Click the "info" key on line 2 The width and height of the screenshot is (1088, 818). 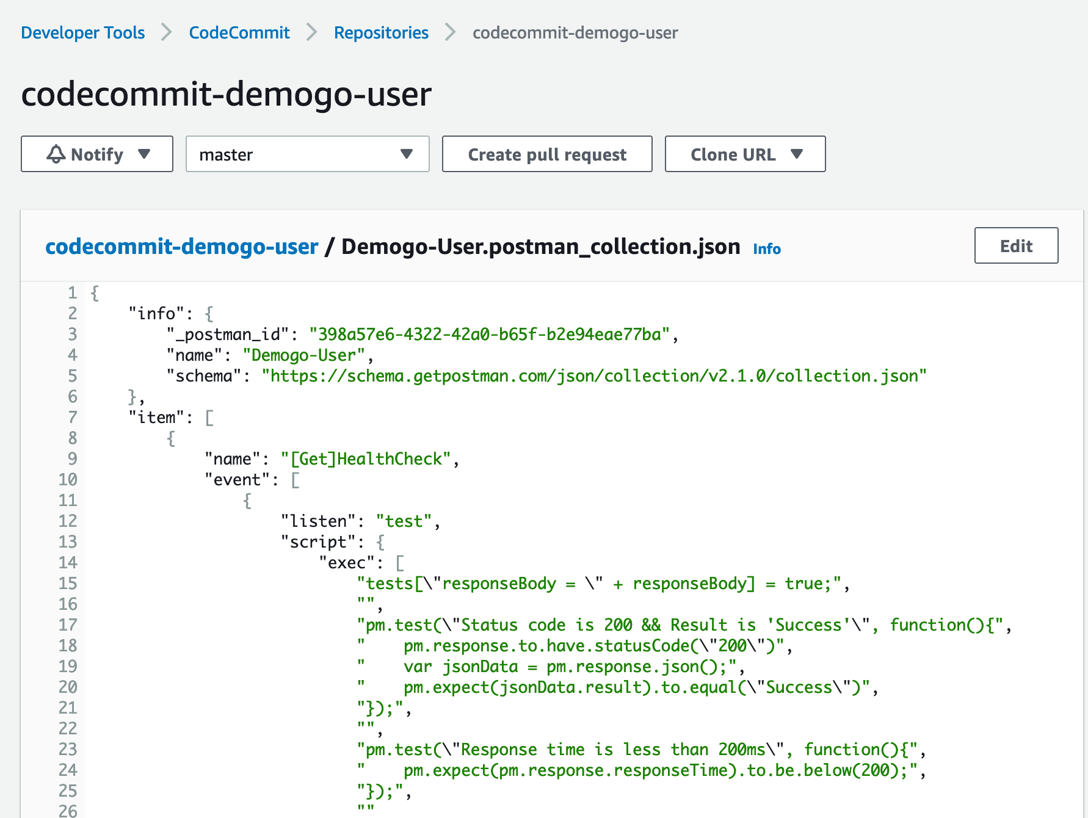[156, 314]
